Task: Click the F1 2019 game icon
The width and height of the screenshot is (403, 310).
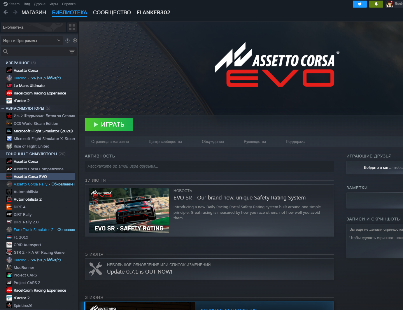Action: point(9,237)
